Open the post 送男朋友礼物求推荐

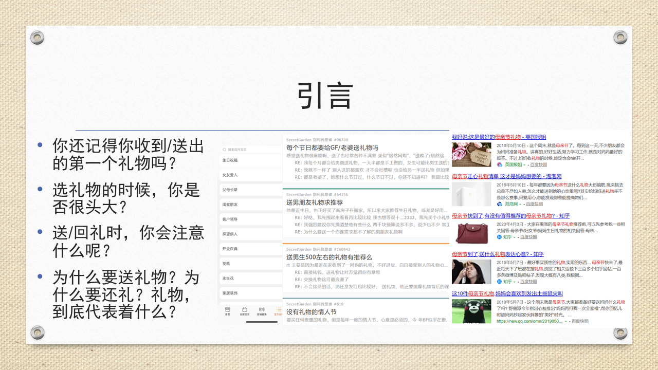tap(315, 202)
